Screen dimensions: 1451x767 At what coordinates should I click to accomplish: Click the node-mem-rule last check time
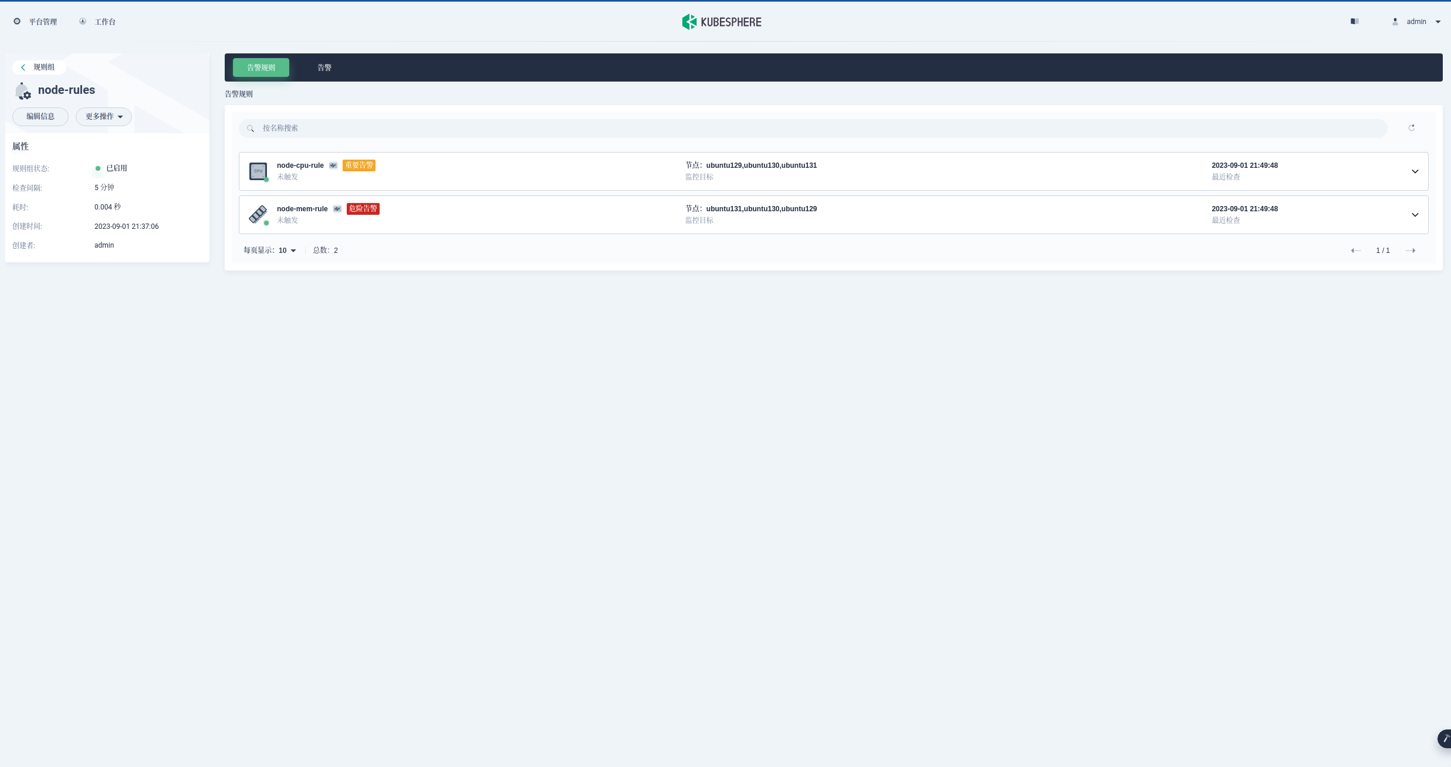click(x=1244, y=209)
